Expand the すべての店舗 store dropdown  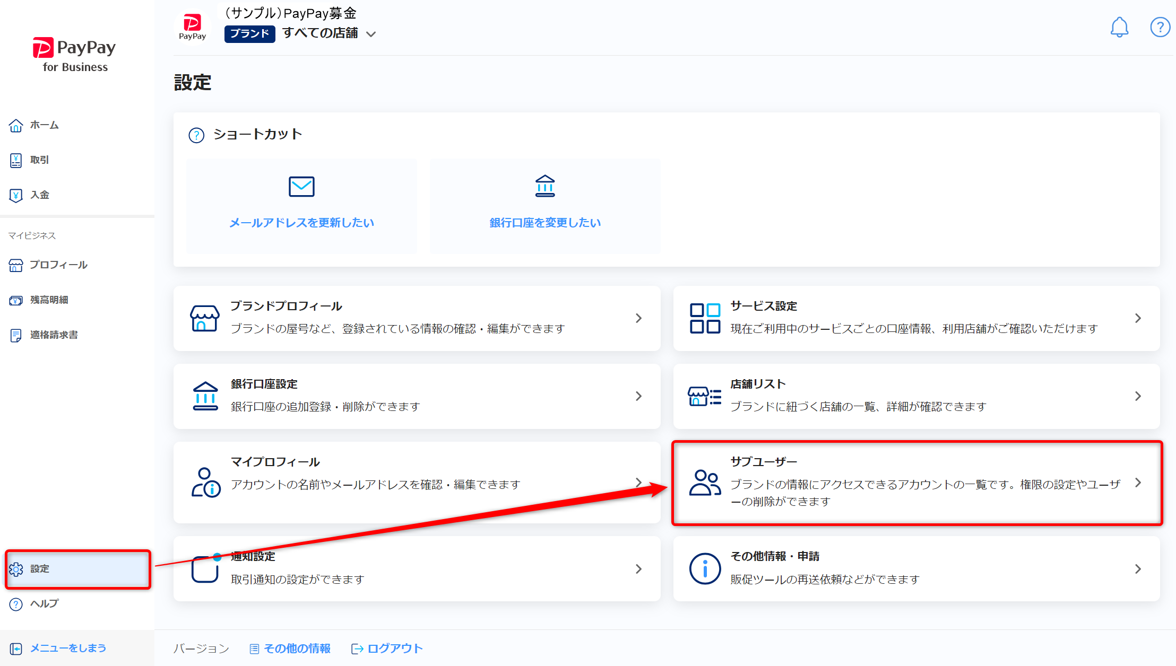click(x=371, y=34)
